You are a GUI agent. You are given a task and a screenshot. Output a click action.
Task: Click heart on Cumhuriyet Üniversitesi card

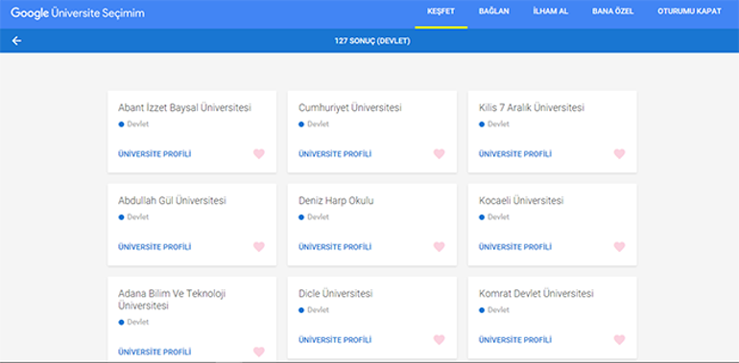439,154
